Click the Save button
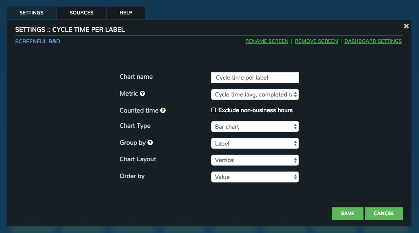This screenshot has width=419, height=233. (x=348, y=214)
